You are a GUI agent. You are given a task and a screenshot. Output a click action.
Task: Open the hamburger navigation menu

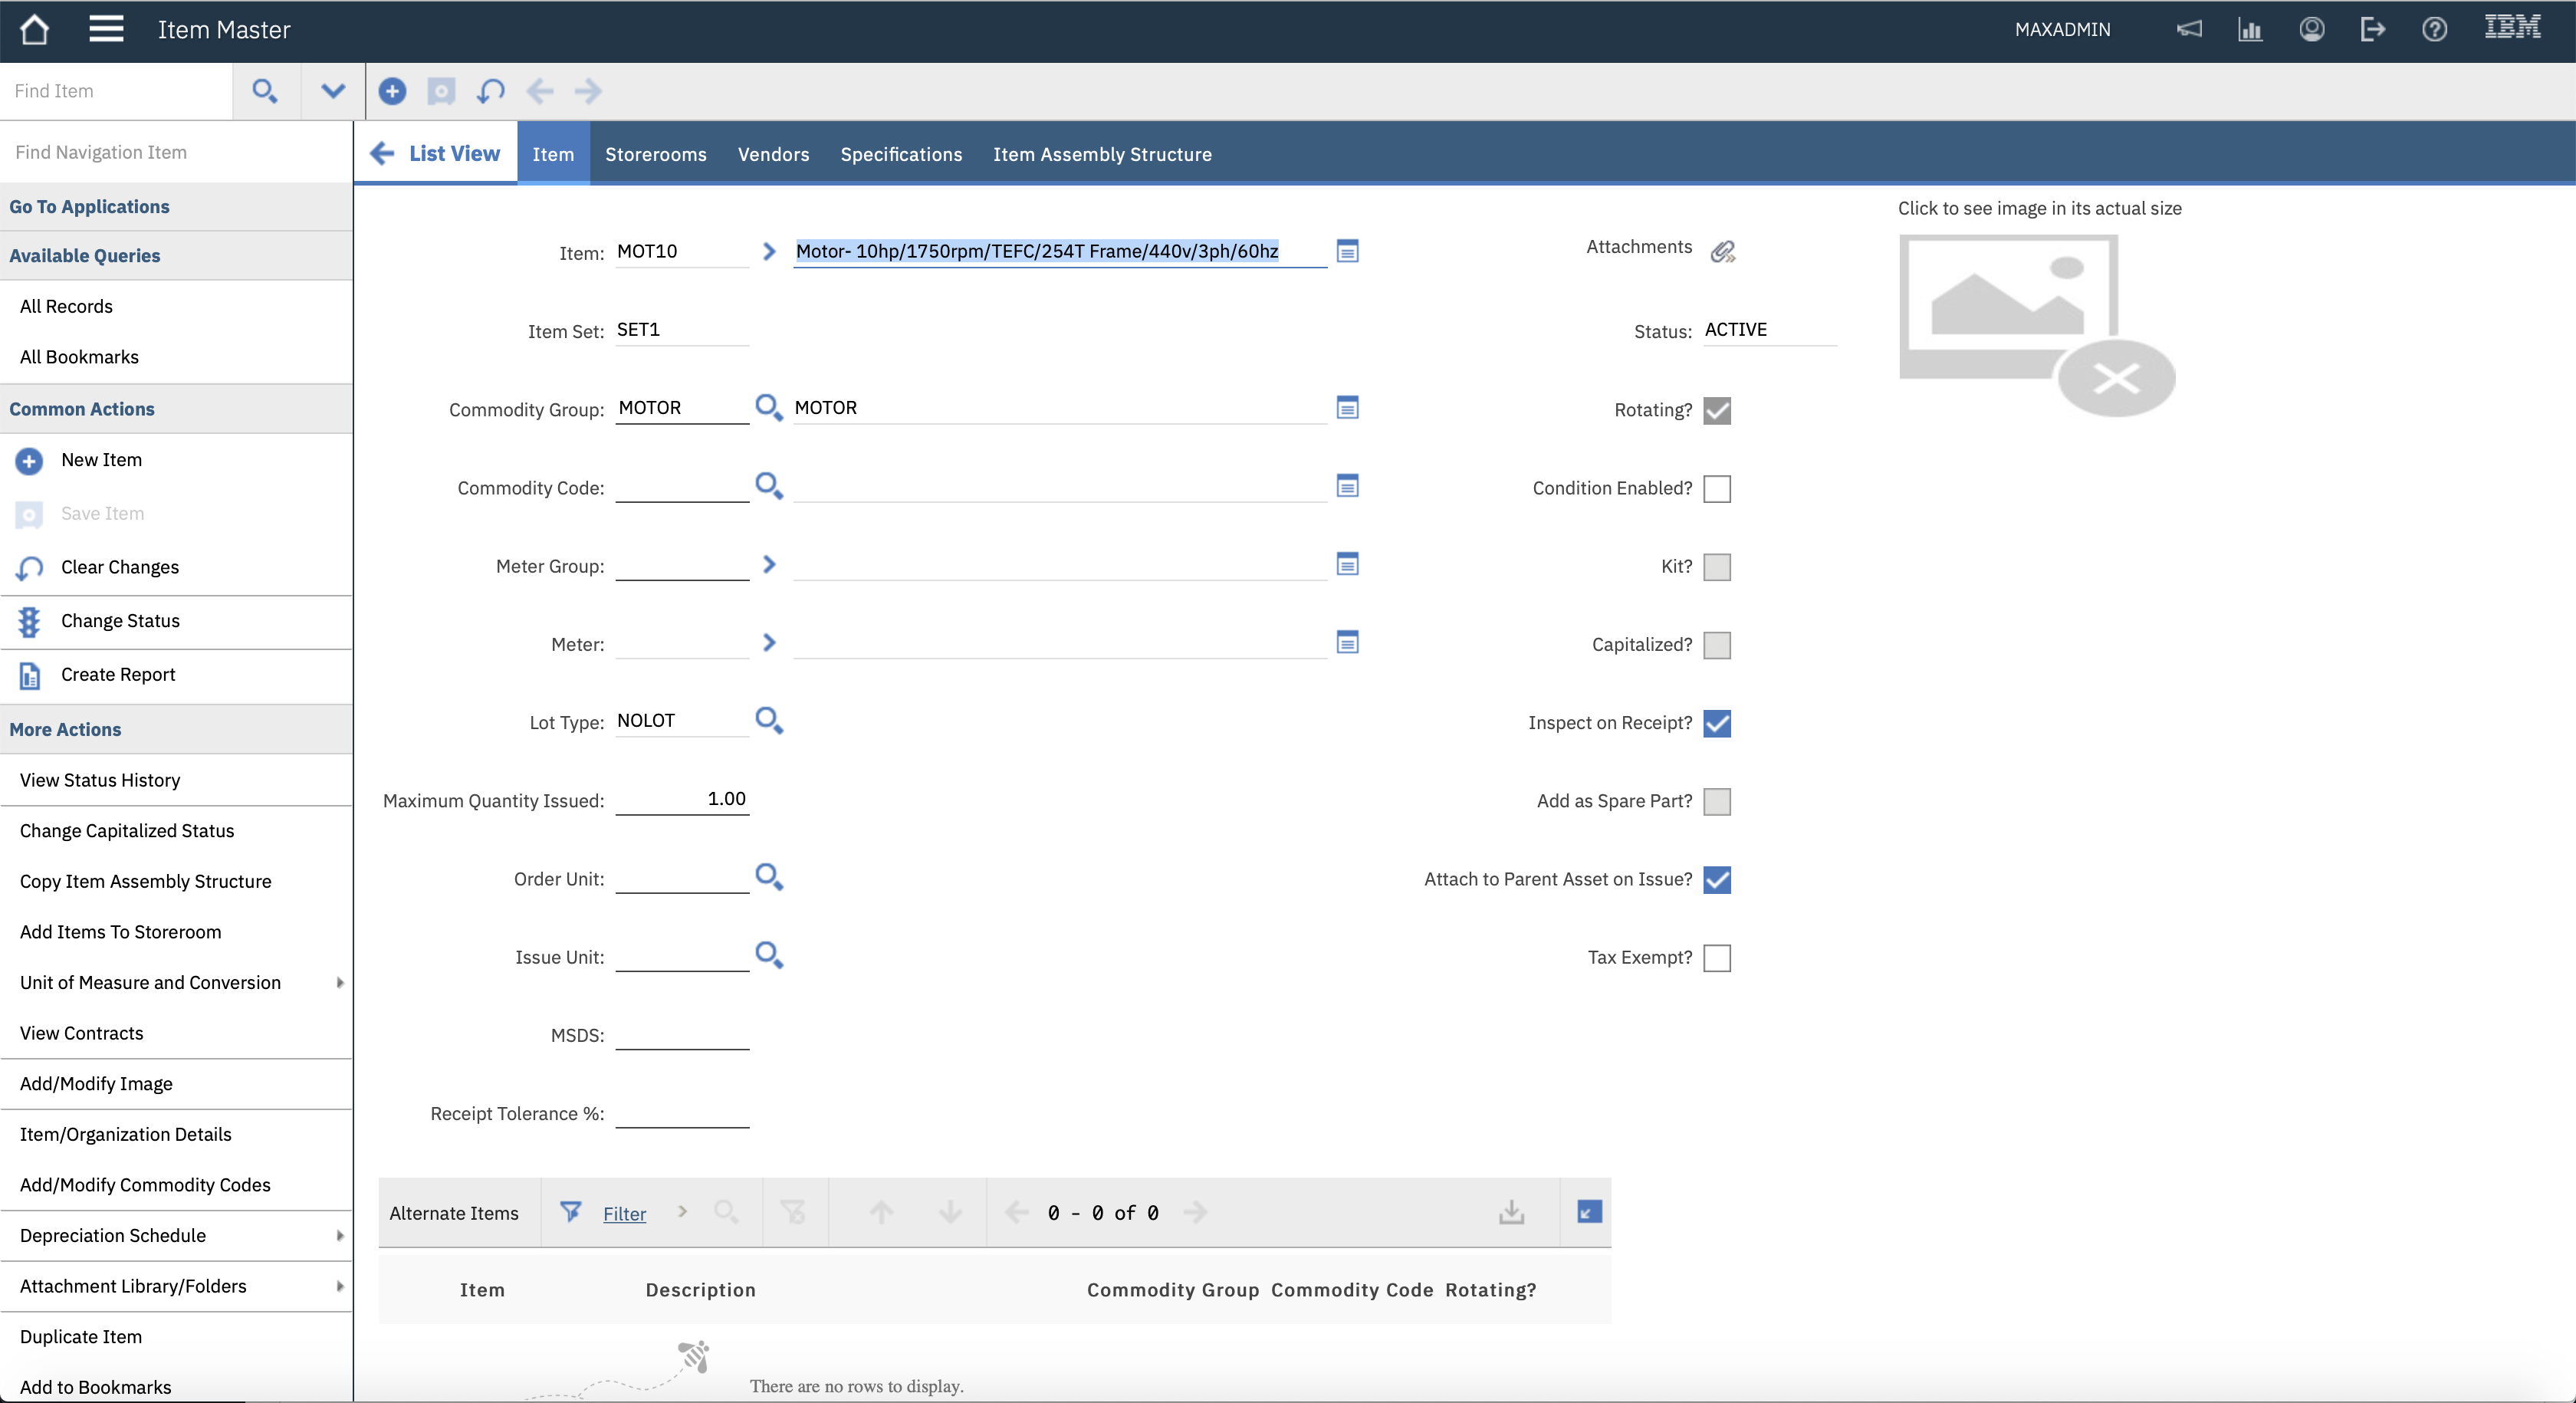click(x=106, y=29)
